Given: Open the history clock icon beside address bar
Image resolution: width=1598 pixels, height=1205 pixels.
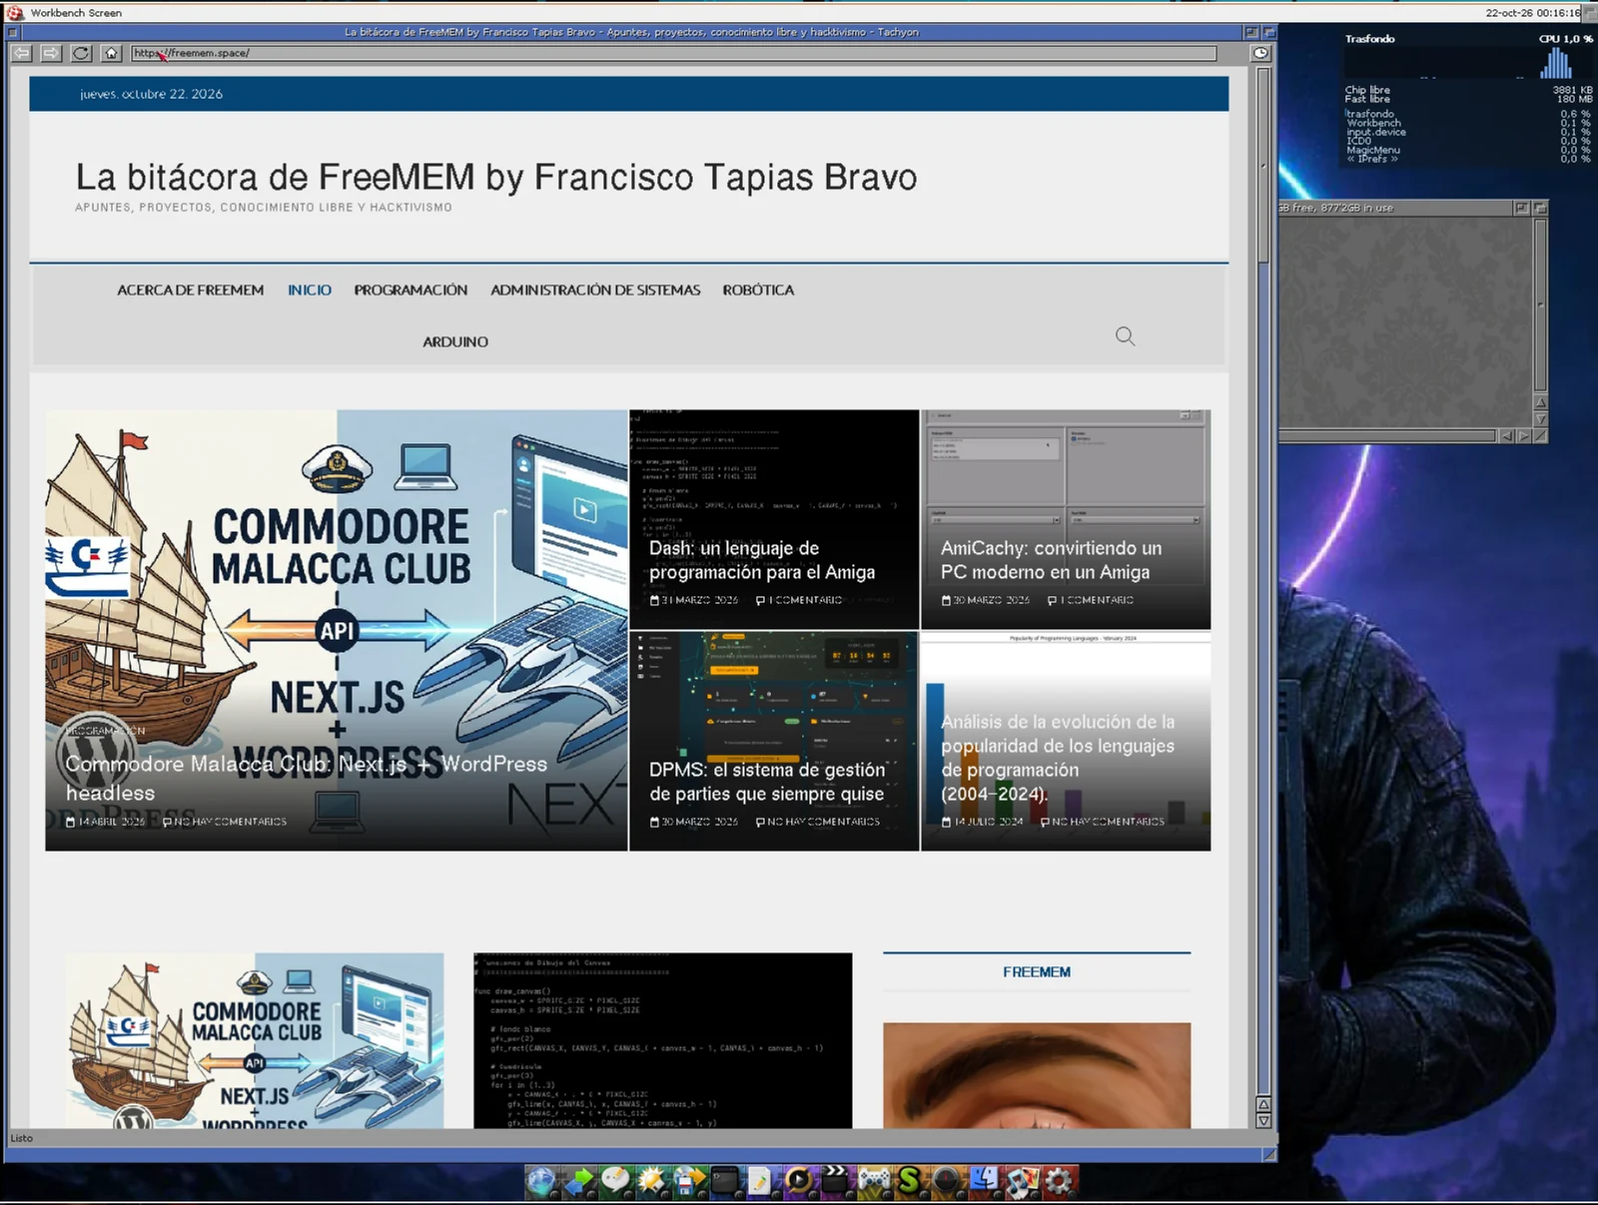Looking at the screenshot, I should pyautogui.click(x=1260, y=53).
